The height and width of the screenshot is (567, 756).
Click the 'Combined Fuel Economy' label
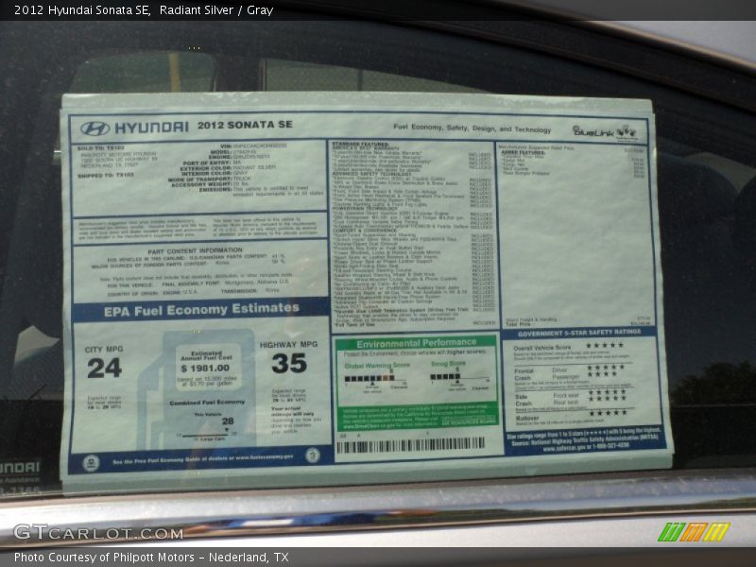[x=207, y=403]
